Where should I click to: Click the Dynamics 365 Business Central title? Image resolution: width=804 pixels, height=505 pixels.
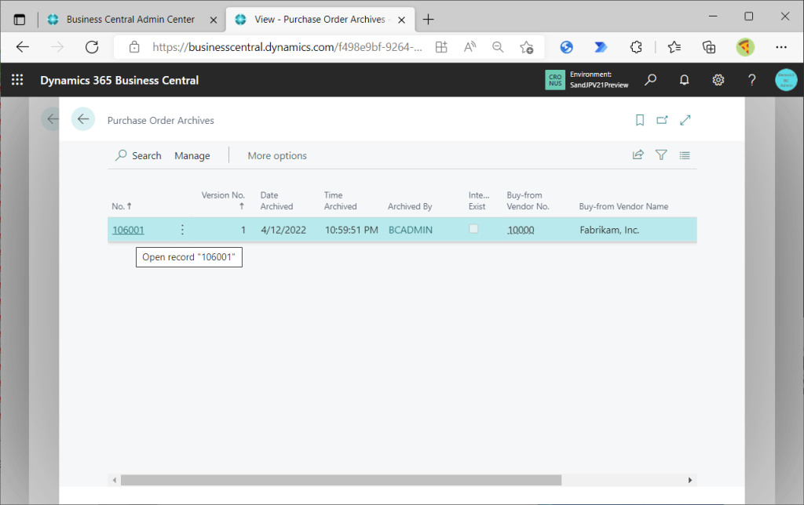(119, 81)
